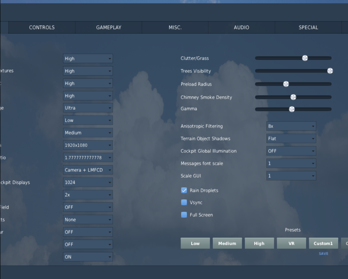Switch to the CONTROLS tab
This screenshot has width=348, height=279.
click(x=42, y=28)
